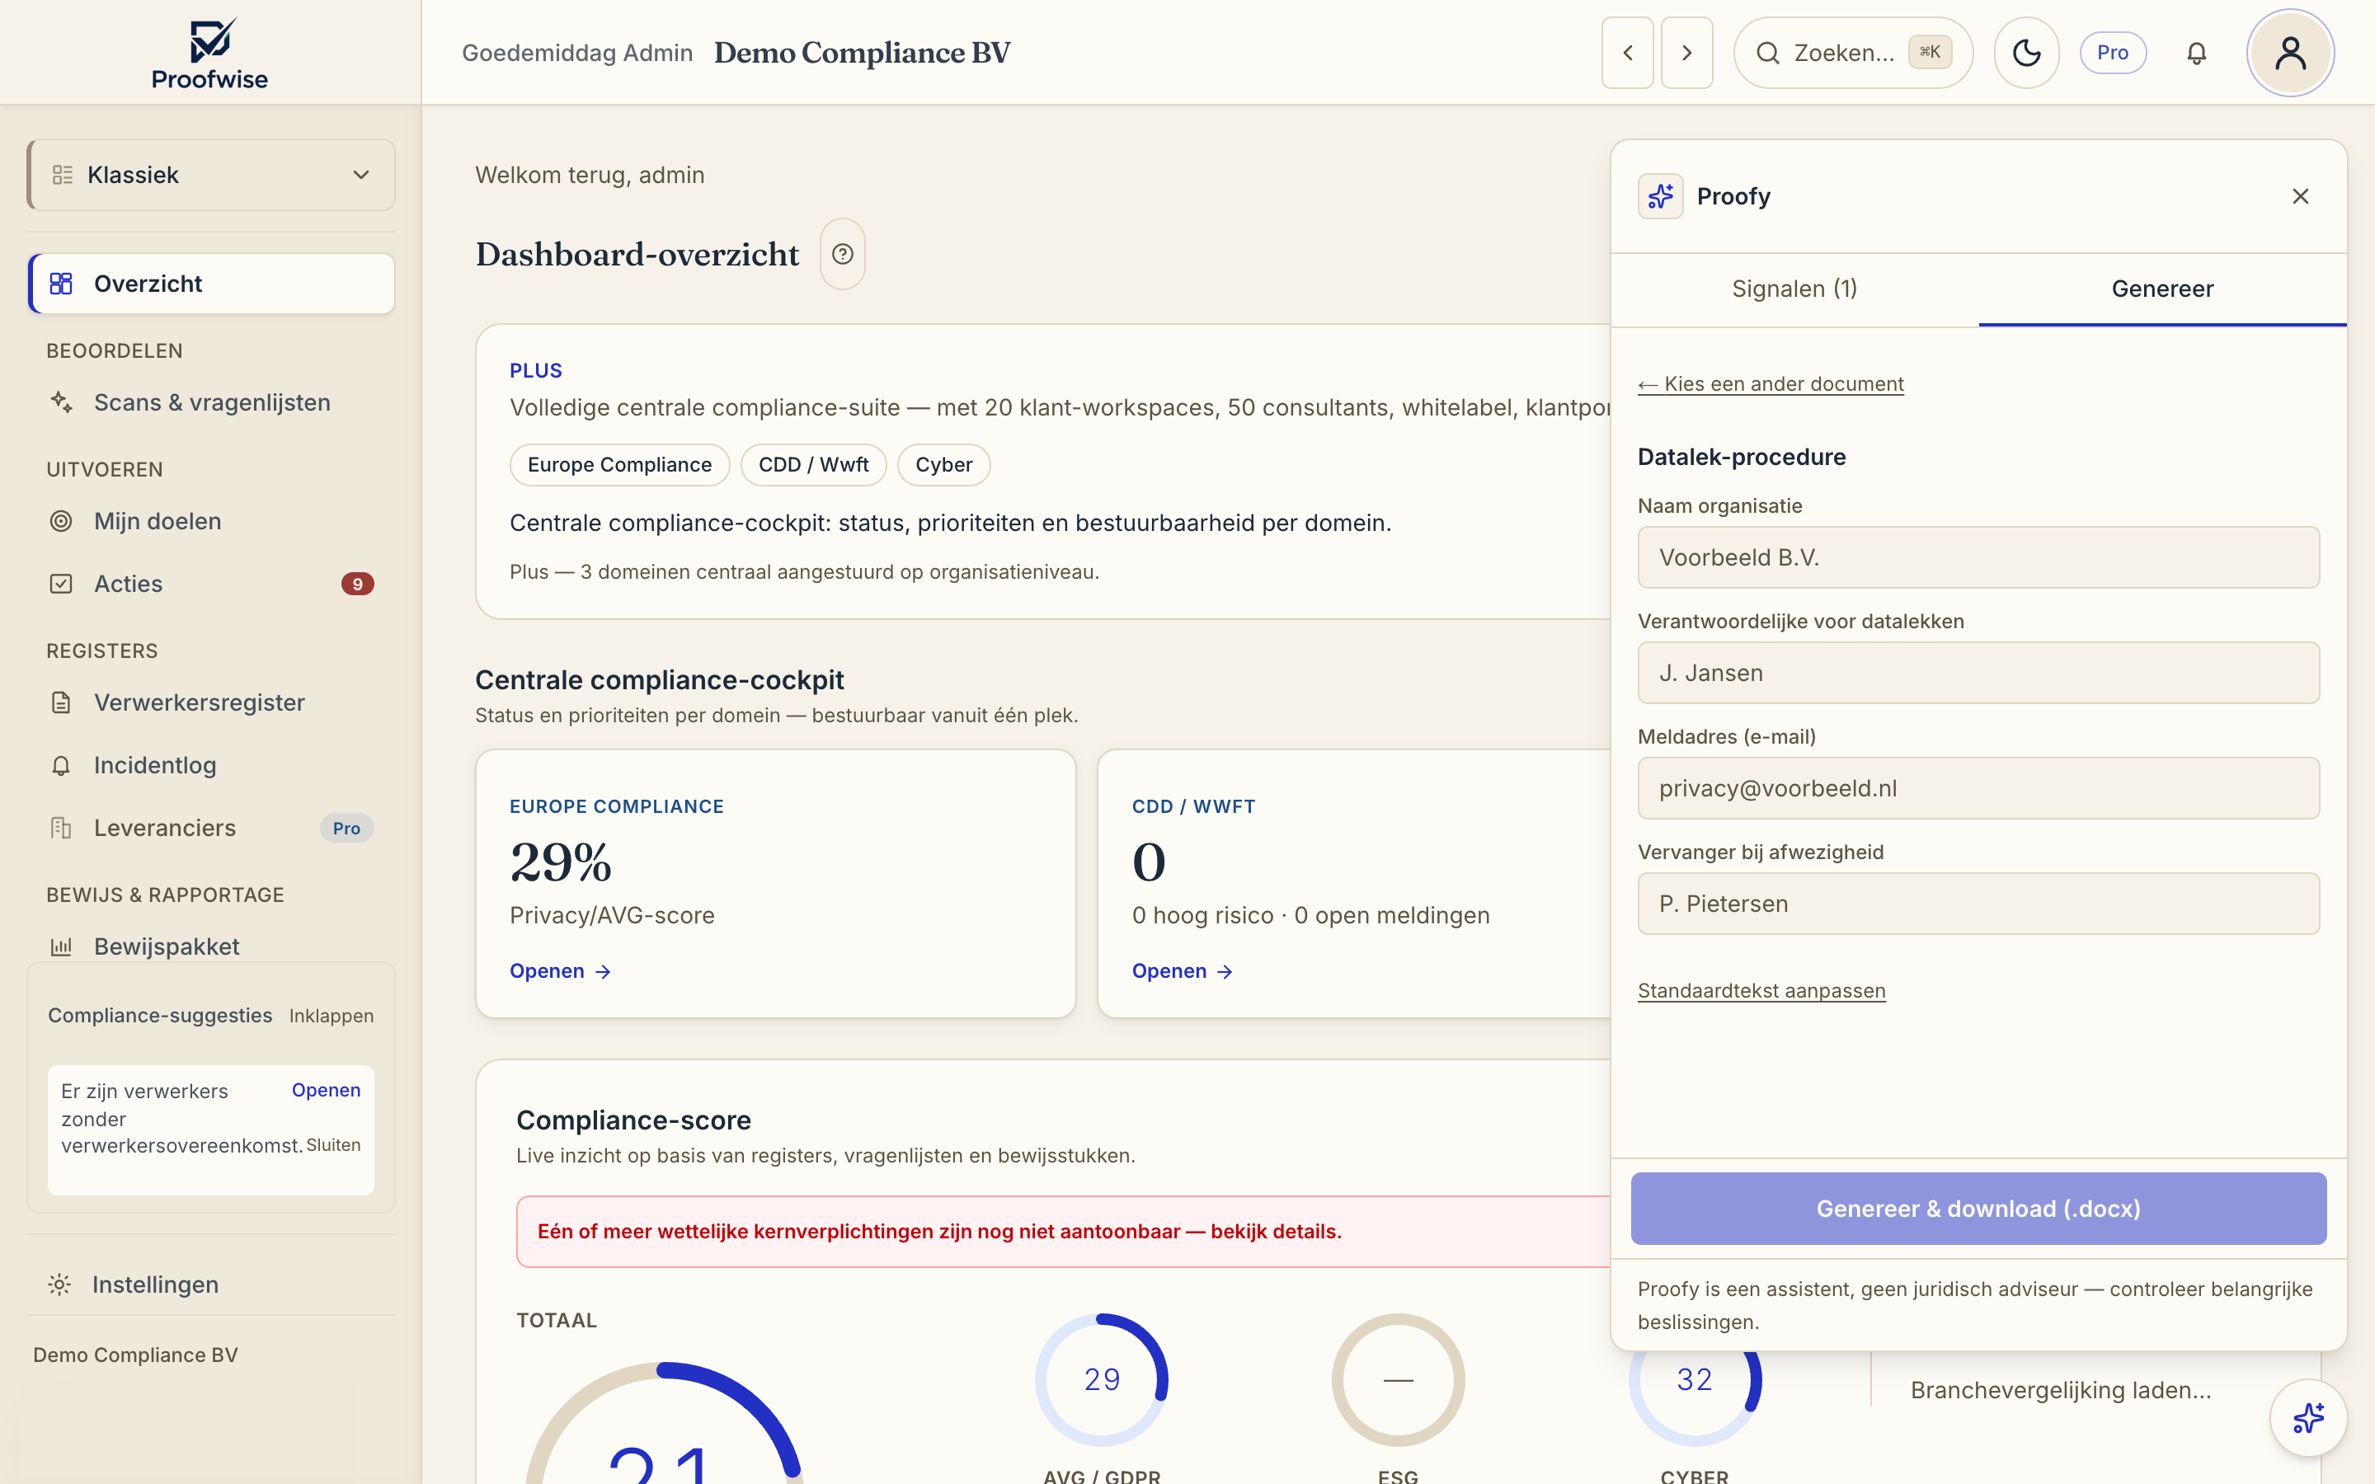
Task: Open the user profile avatar menu
Action: 2289,53
